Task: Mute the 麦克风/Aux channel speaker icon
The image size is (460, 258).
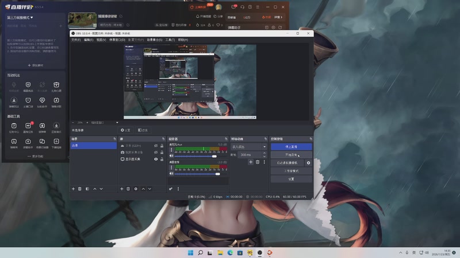Action: (171, 156)
